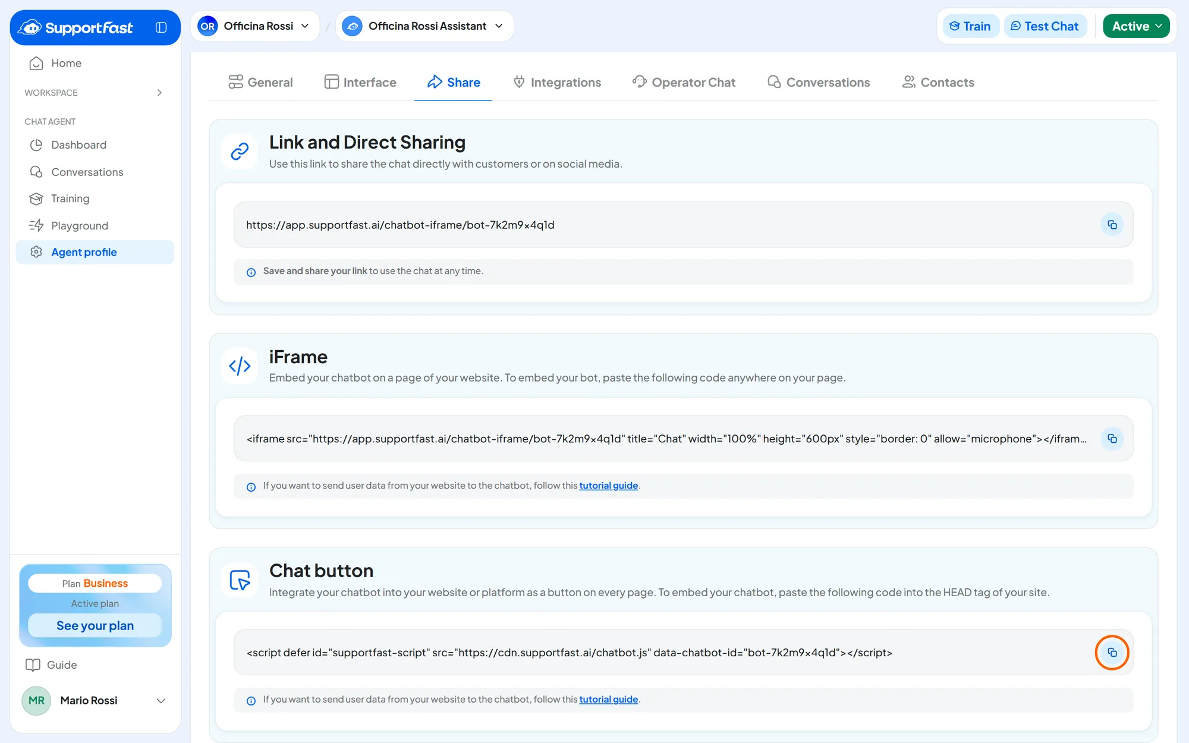Click the Test Chat button

[x=1045, y=26]
